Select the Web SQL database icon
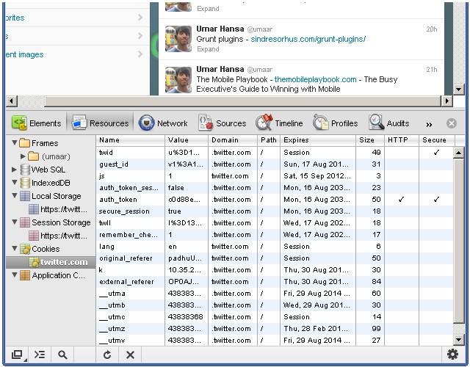The image size is (470, 367). pyautogui.click(x=25, y=170)
